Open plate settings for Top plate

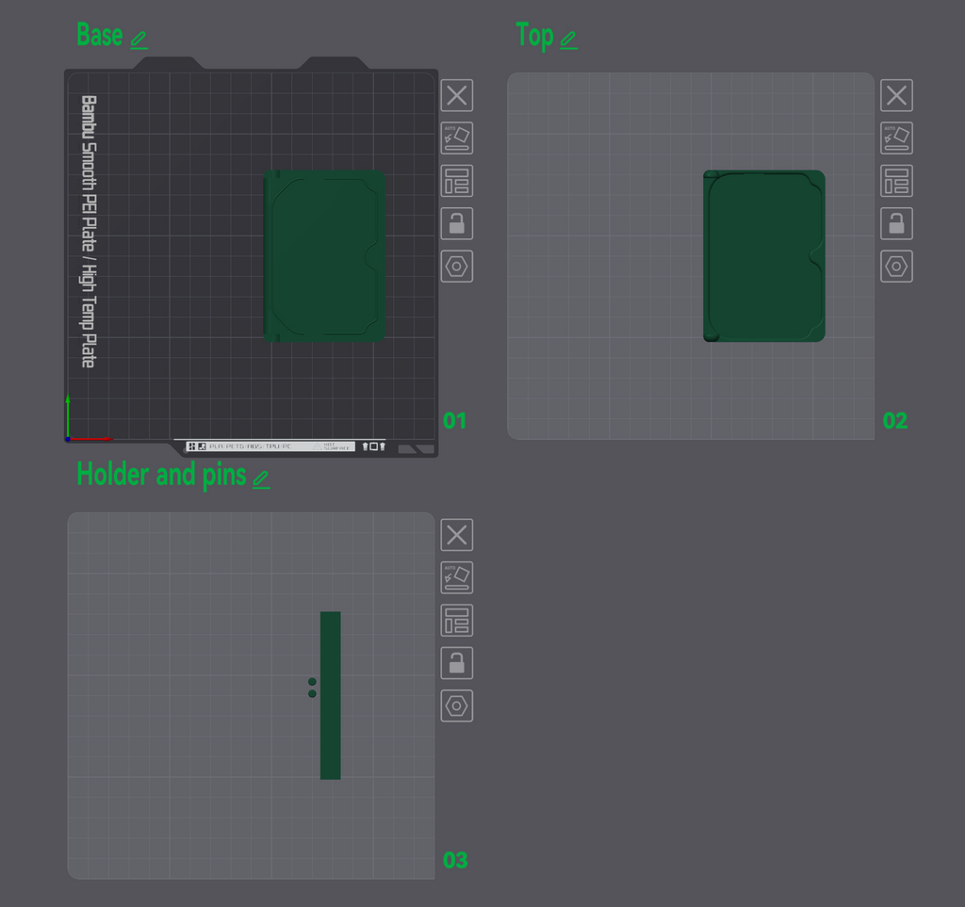point(896,267)
